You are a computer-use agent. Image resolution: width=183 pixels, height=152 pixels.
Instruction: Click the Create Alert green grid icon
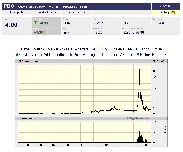tap(17, 55)
